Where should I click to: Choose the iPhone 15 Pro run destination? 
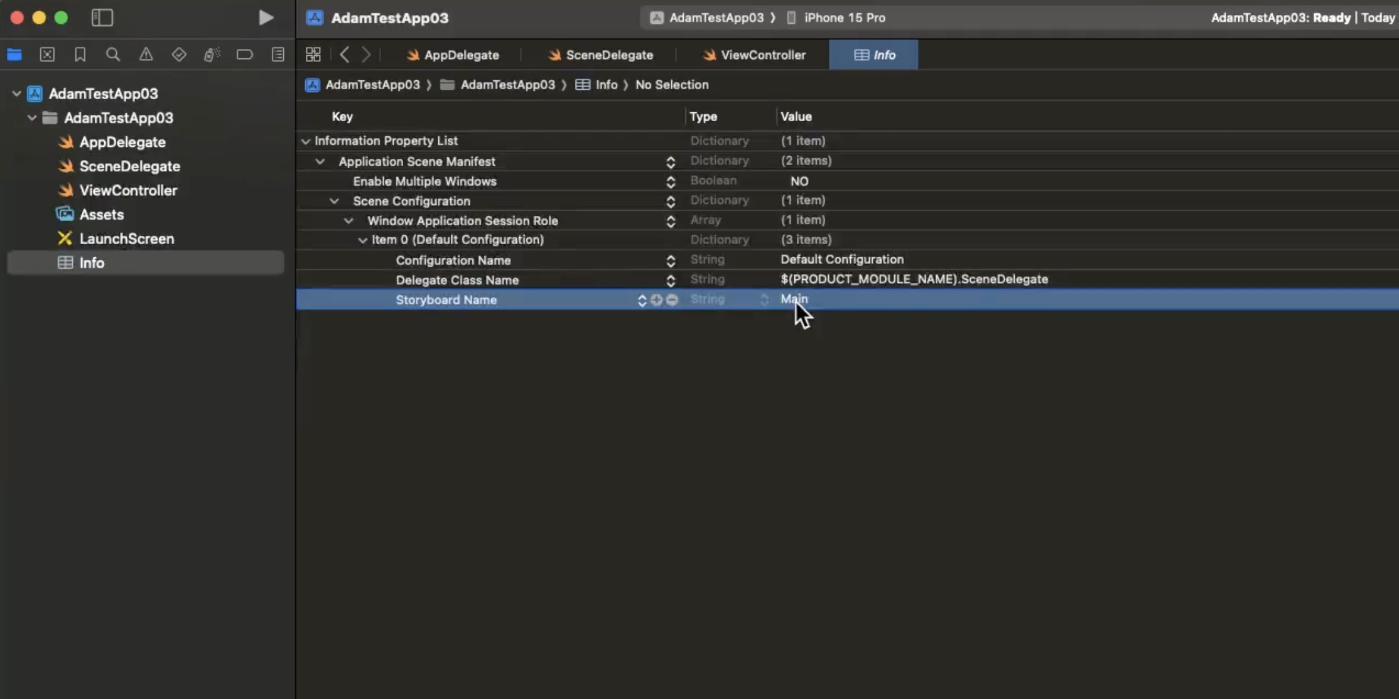pyautogui.click(x=836, y=18)
